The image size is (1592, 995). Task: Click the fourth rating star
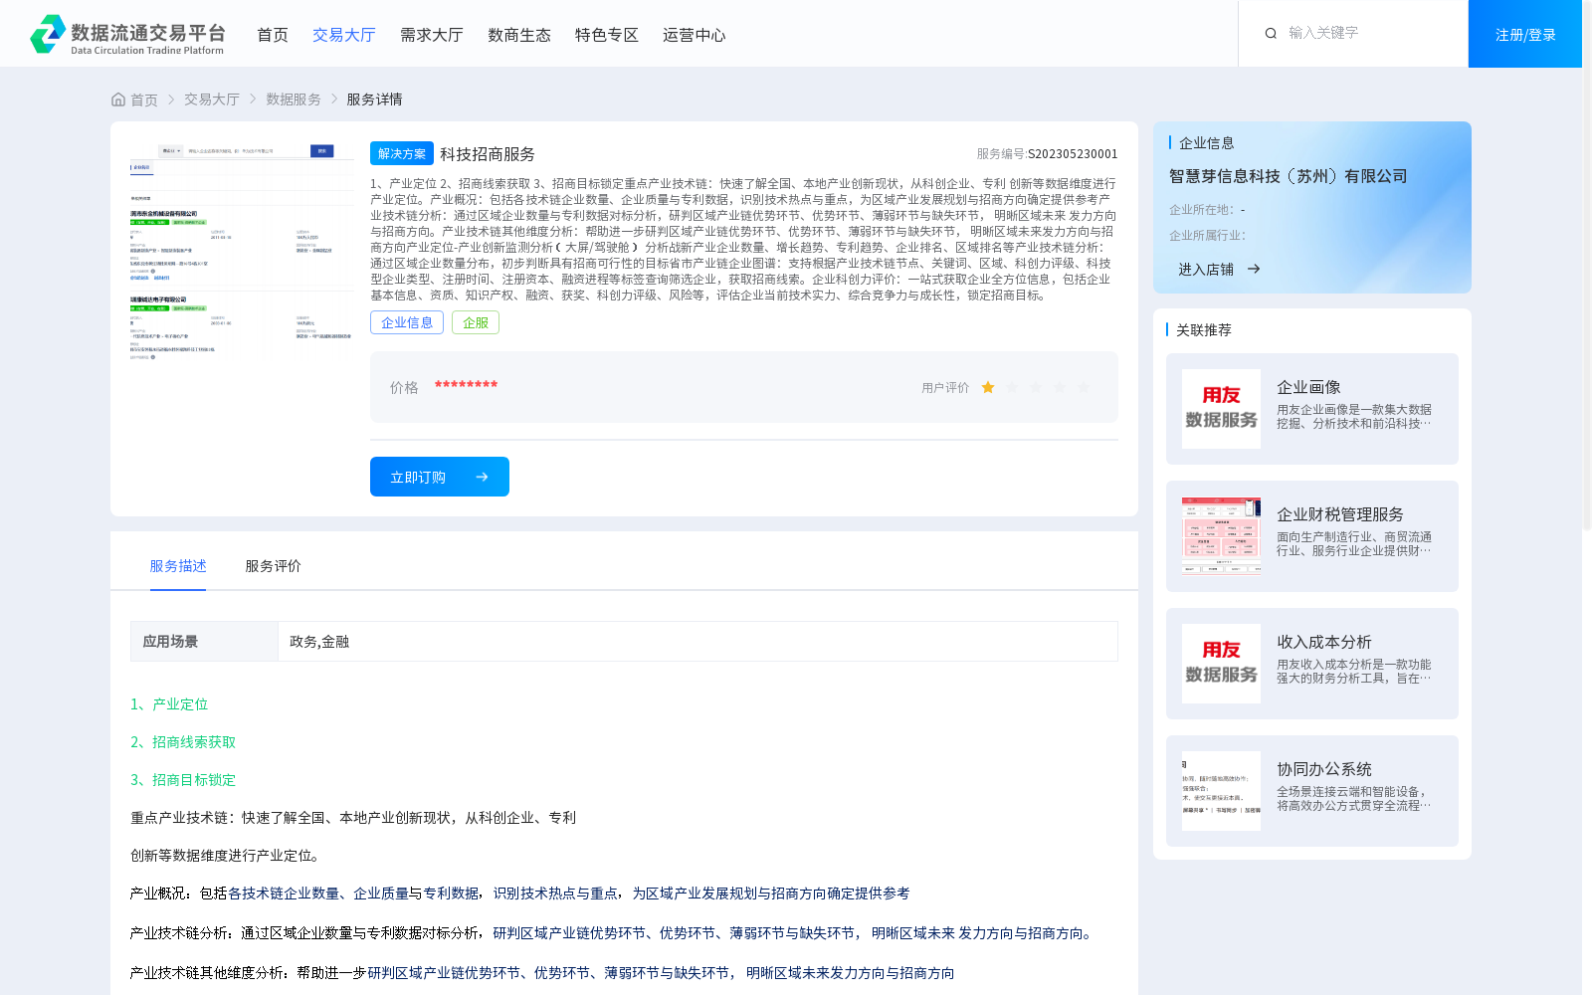coord(1060,387)
